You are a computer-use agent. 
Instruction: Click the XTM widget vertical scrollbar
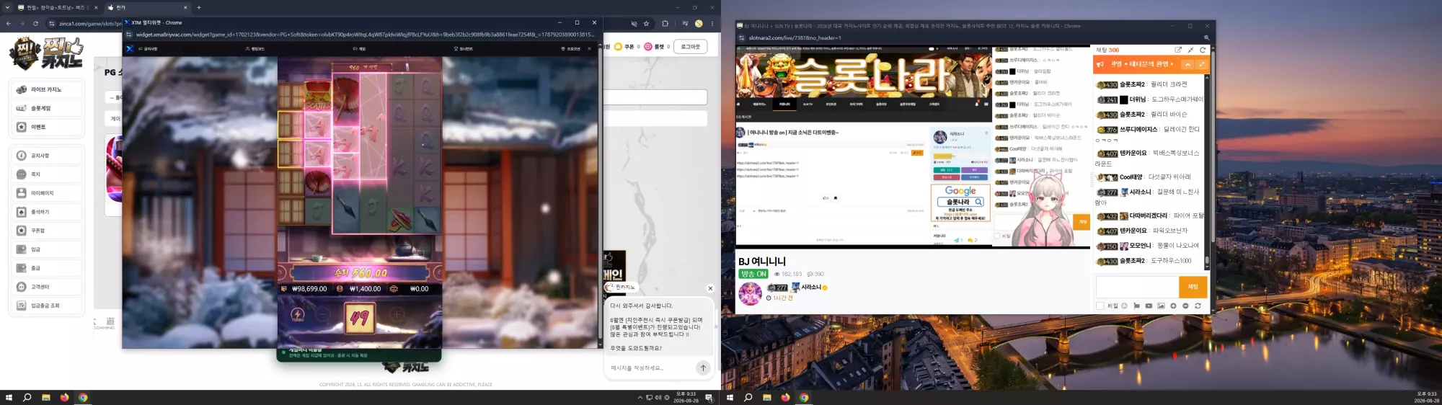click(600, 195)
